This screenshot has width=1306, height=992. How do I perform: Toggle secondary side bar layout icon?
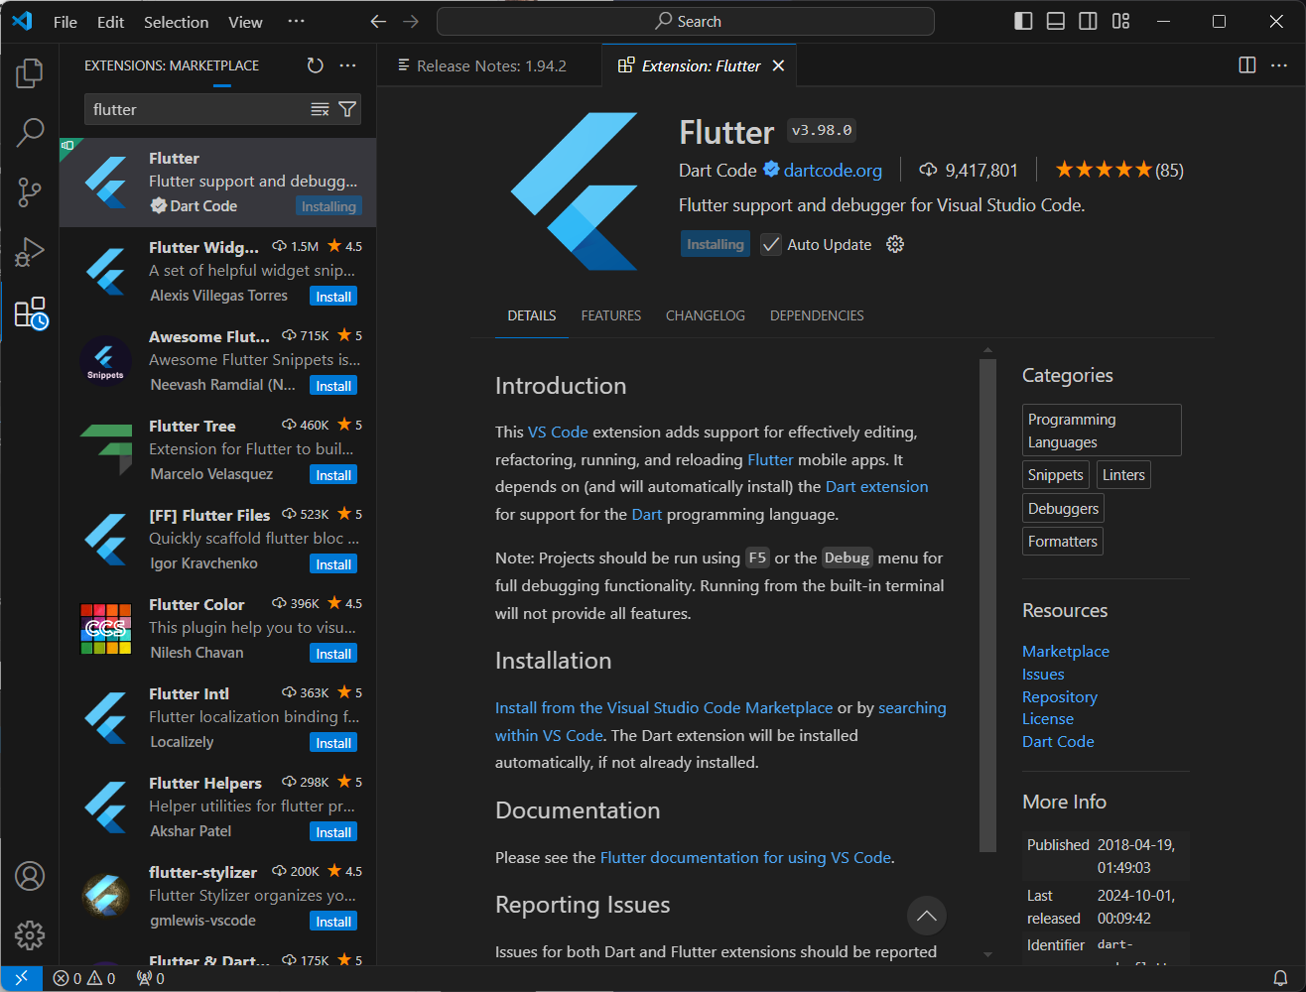click(1088, 21)
